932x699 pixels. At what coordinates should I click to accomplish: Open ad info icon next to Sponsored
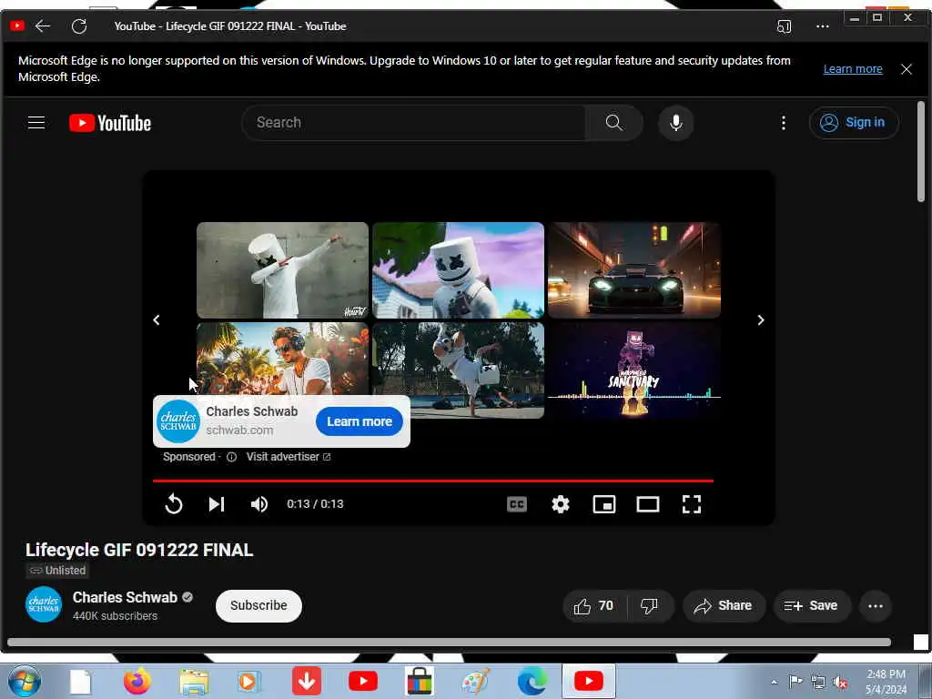(x=232, y=457)
